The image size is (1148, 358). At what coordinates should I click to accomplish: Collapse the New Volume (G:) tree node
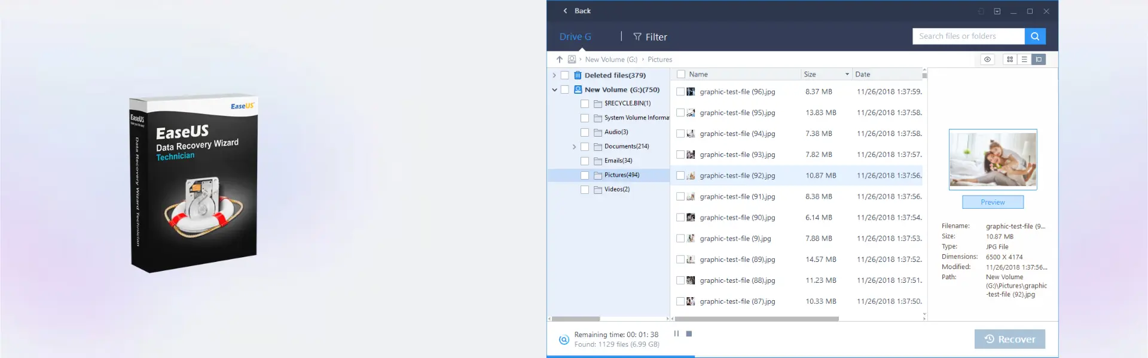click(x=554, y=89)
